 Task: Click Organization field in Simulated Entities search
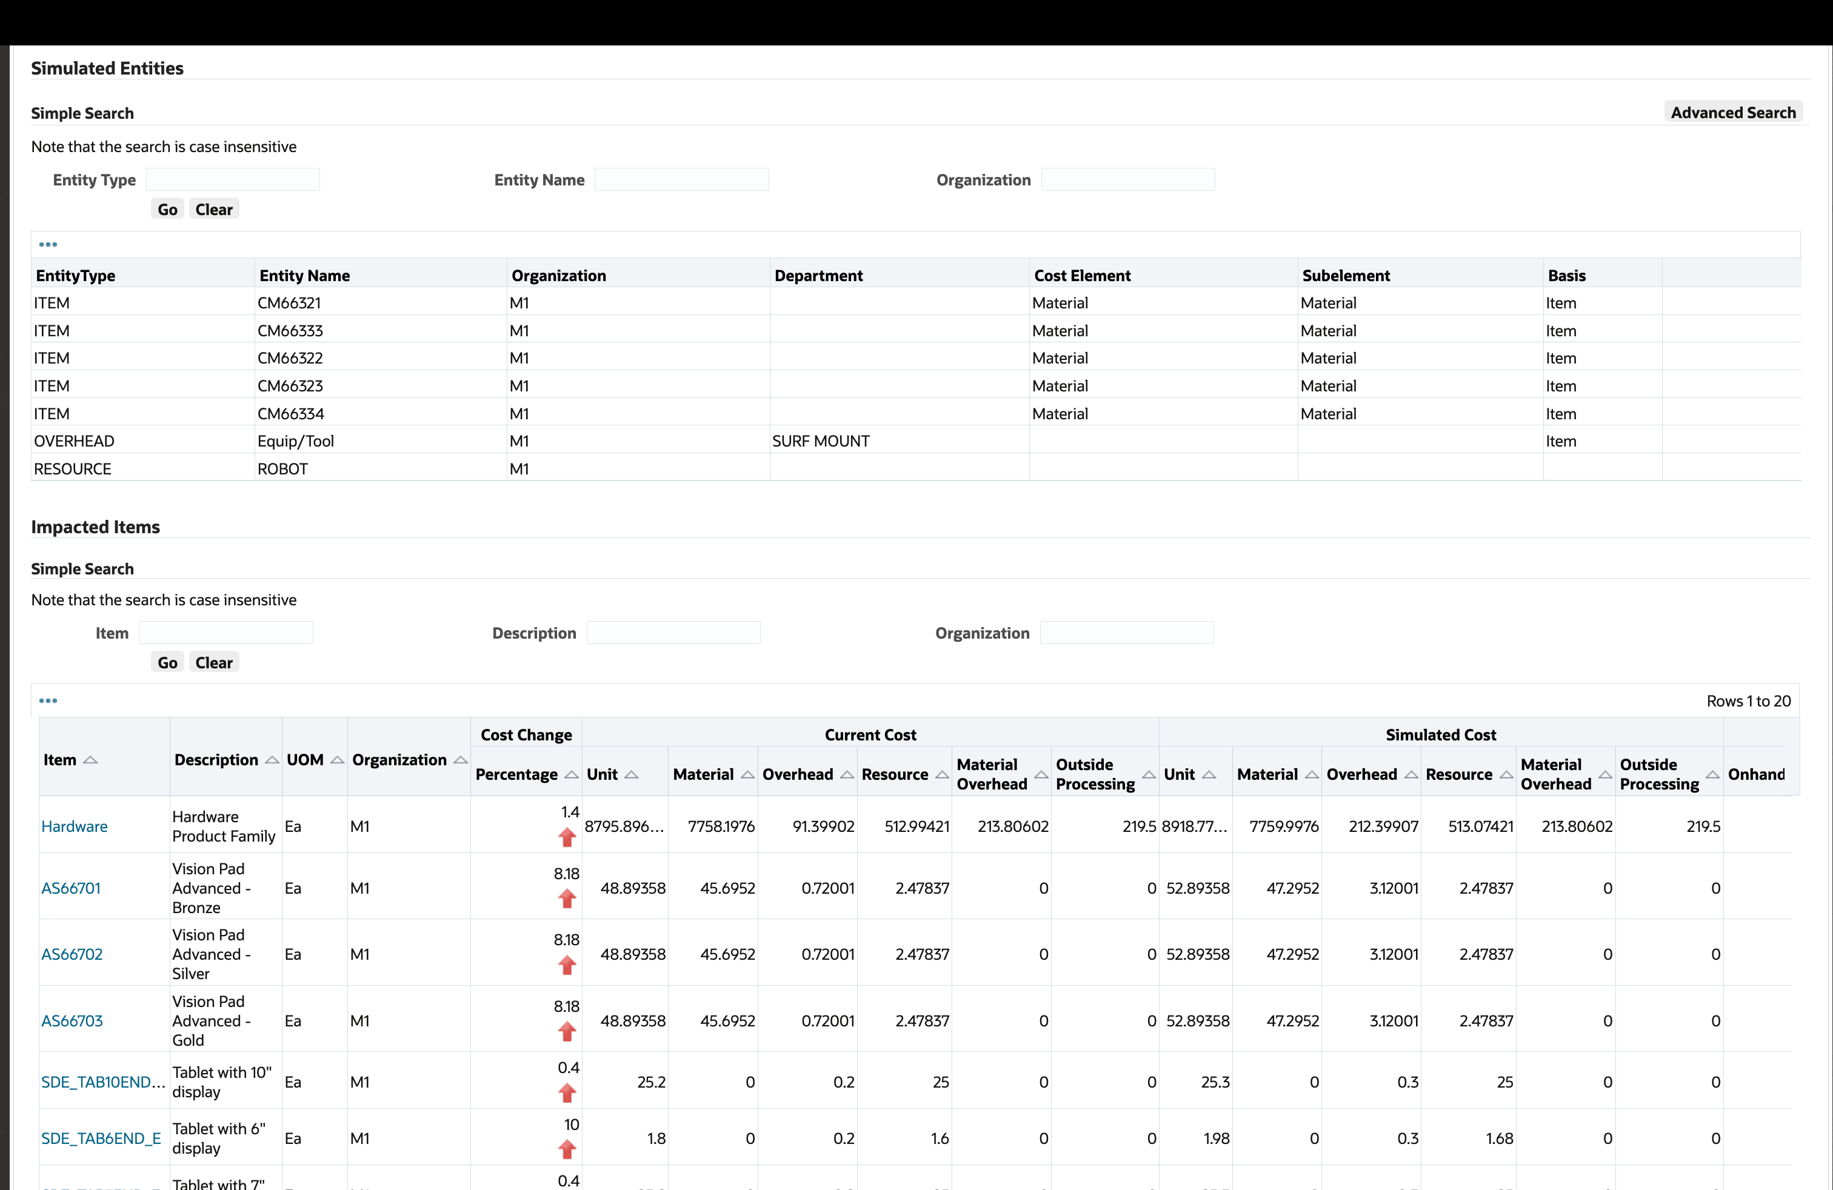pyautogui.click(x=1127, y=179)
